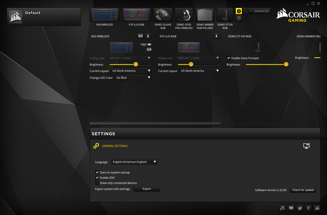Screen dimensions: 327x215
Task: Click the K70 LUX RGB thumbnail in its settings card
Action: click(x=189, y=47)
